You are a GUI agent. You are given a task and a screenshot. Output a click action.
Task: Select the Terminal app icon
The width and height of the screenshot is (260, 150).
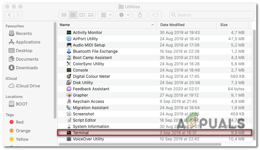pos(69,133)
